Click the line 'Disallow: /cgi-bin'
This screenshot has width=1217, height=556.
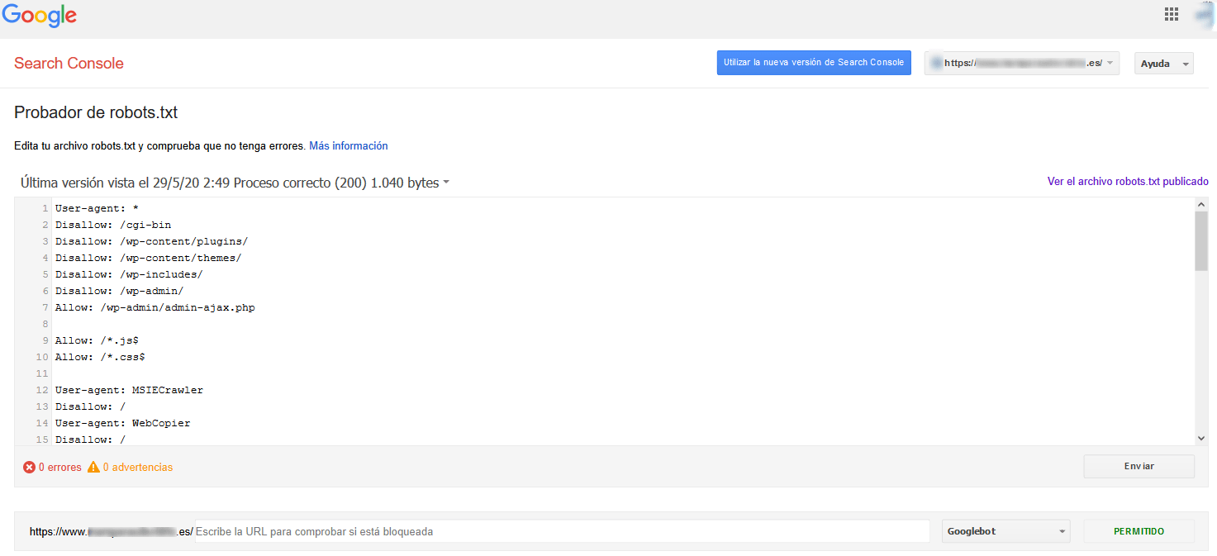coord(113,225)
